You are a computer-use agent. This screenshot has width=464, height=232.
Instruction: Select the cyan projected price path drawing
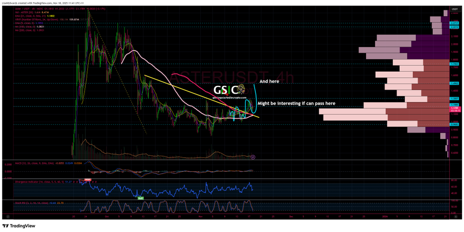tap(255, 97)
